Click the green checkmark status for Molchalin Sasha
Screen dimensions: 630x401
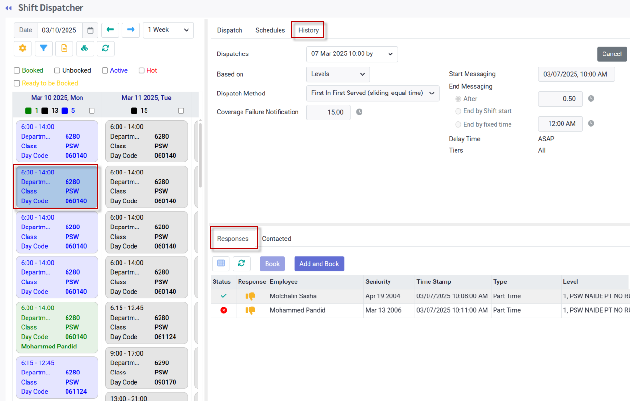click(x=223, y=296)
